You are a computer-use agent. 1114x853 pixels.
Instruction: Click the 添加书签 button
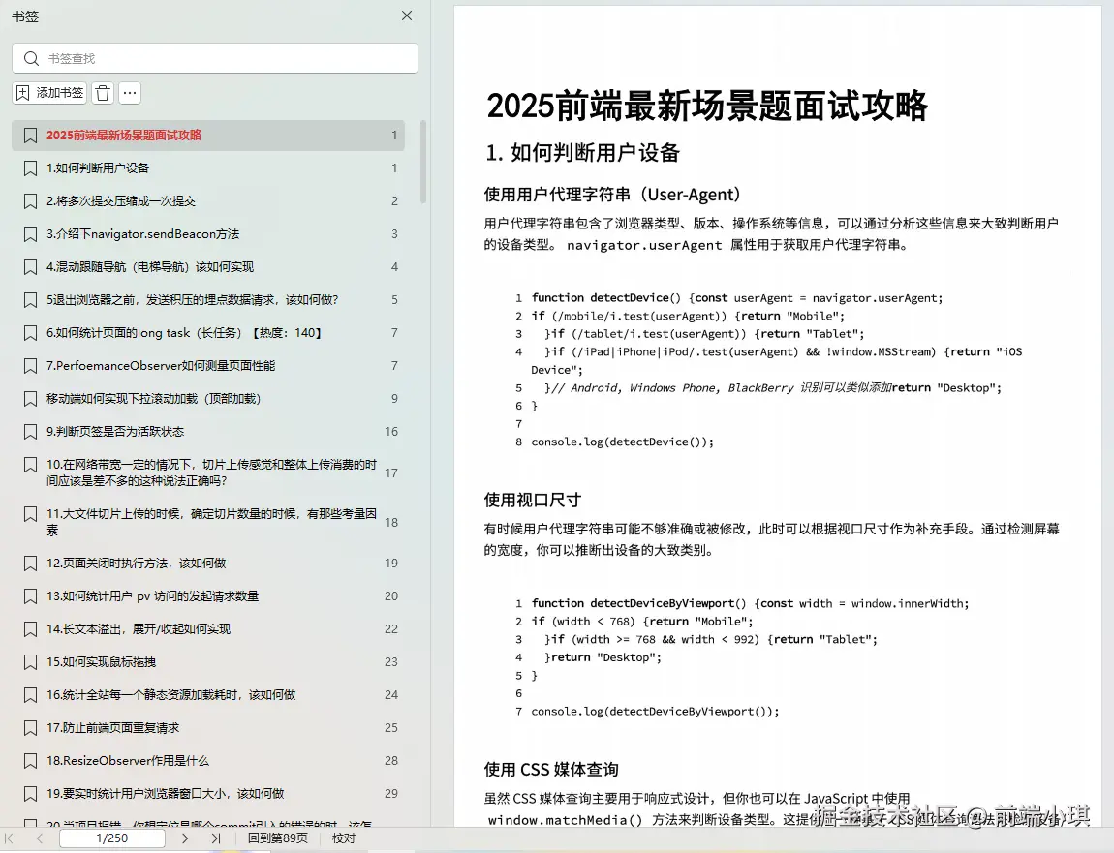pos(49,93)
